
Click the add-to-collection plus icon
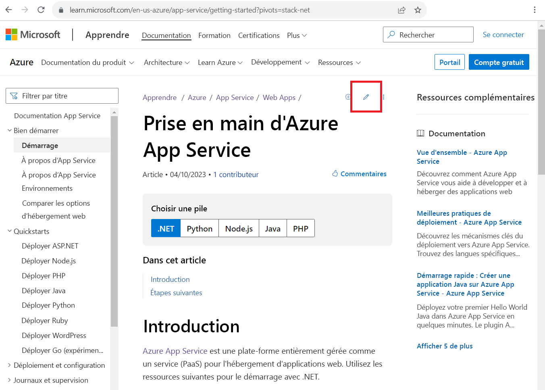click(x=347, y=97)
